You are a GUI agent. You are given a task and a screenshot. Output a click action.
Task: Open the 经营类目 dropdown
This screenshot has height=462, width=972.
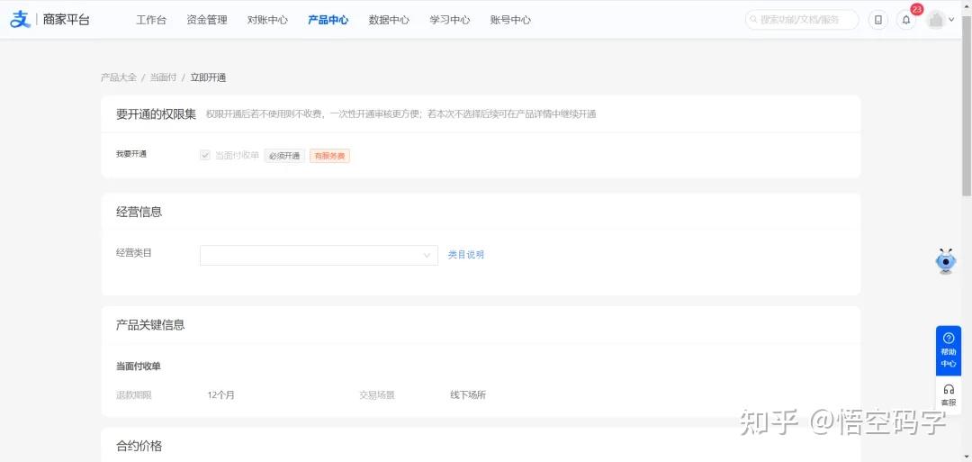[319, 255]
